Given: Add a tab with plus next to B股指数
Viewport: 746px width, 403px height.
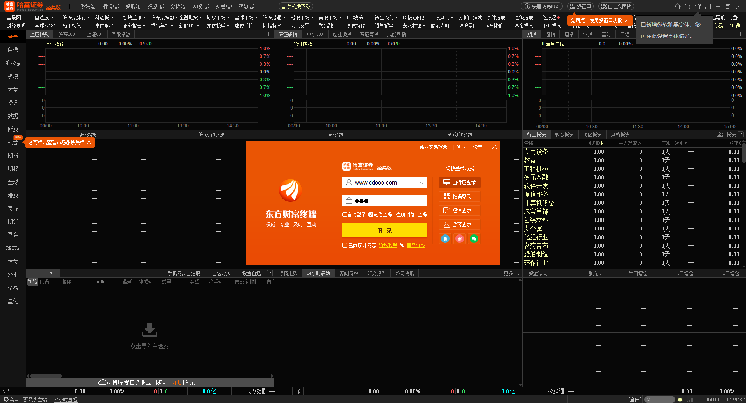Looking at the screenshot, I should 268,35.
